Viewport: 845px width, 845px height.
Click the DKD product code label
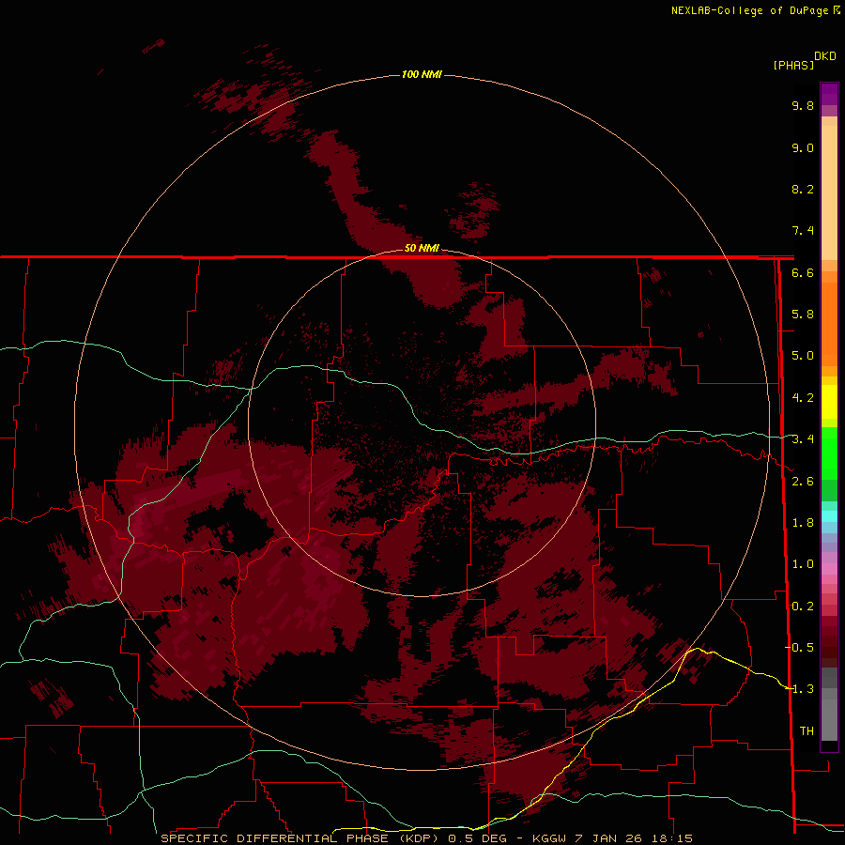825,55
